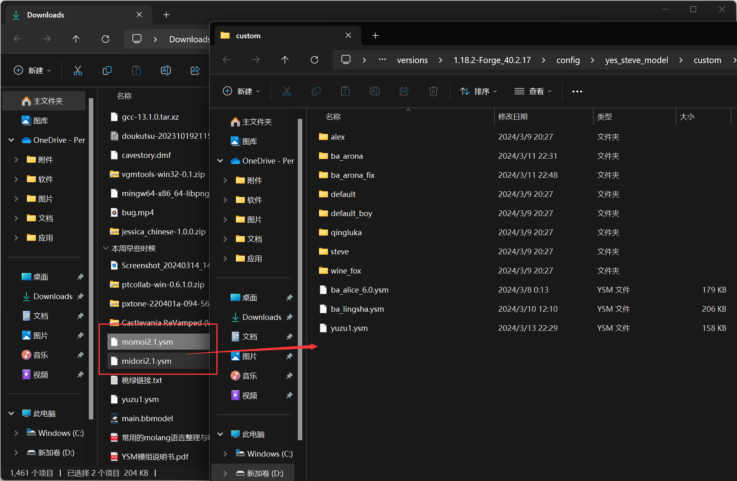Click the rename icon in Downloads toolbar
737x481 pixels.
pyautogui.click(x=166, y=70)
